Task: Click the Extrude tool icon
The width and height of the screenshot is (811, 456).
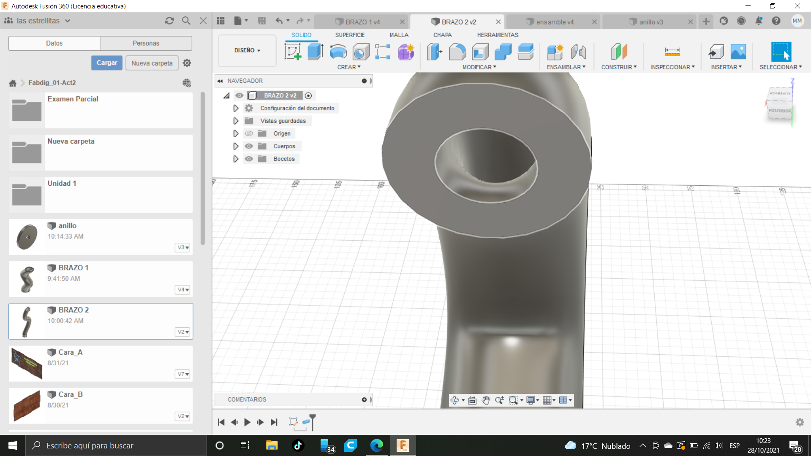Action: 315,52
